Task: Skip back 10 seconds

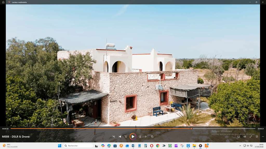Action: 126,137
